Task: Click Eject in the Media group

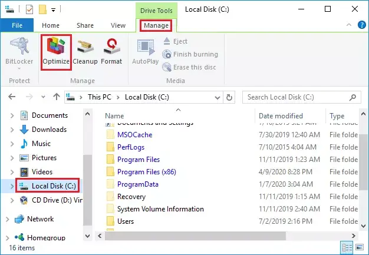Action: [176, 41]
